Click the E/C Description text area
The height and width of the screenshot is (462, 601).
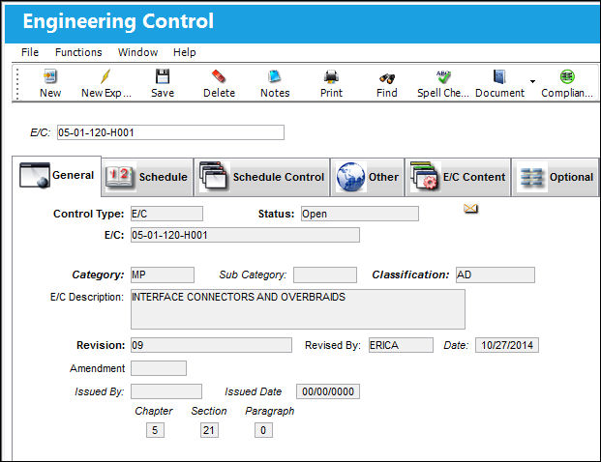coord(298,309)
